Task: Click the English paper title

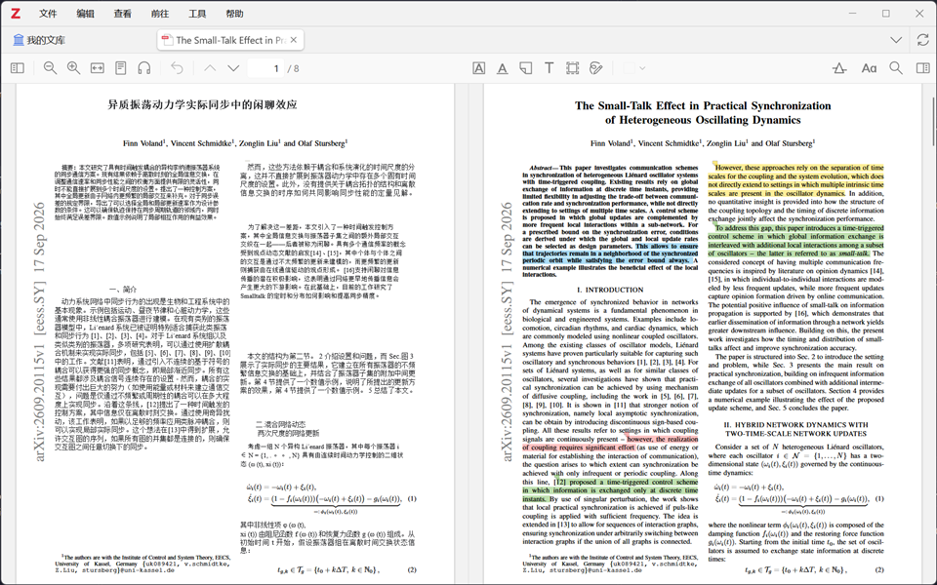Action: pyautogui.click(x=703, y=113)
